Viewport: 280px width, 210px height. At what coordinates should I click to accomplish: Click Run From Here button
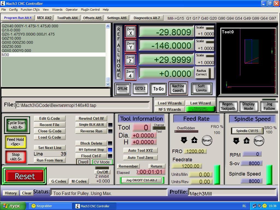(50, 160)
